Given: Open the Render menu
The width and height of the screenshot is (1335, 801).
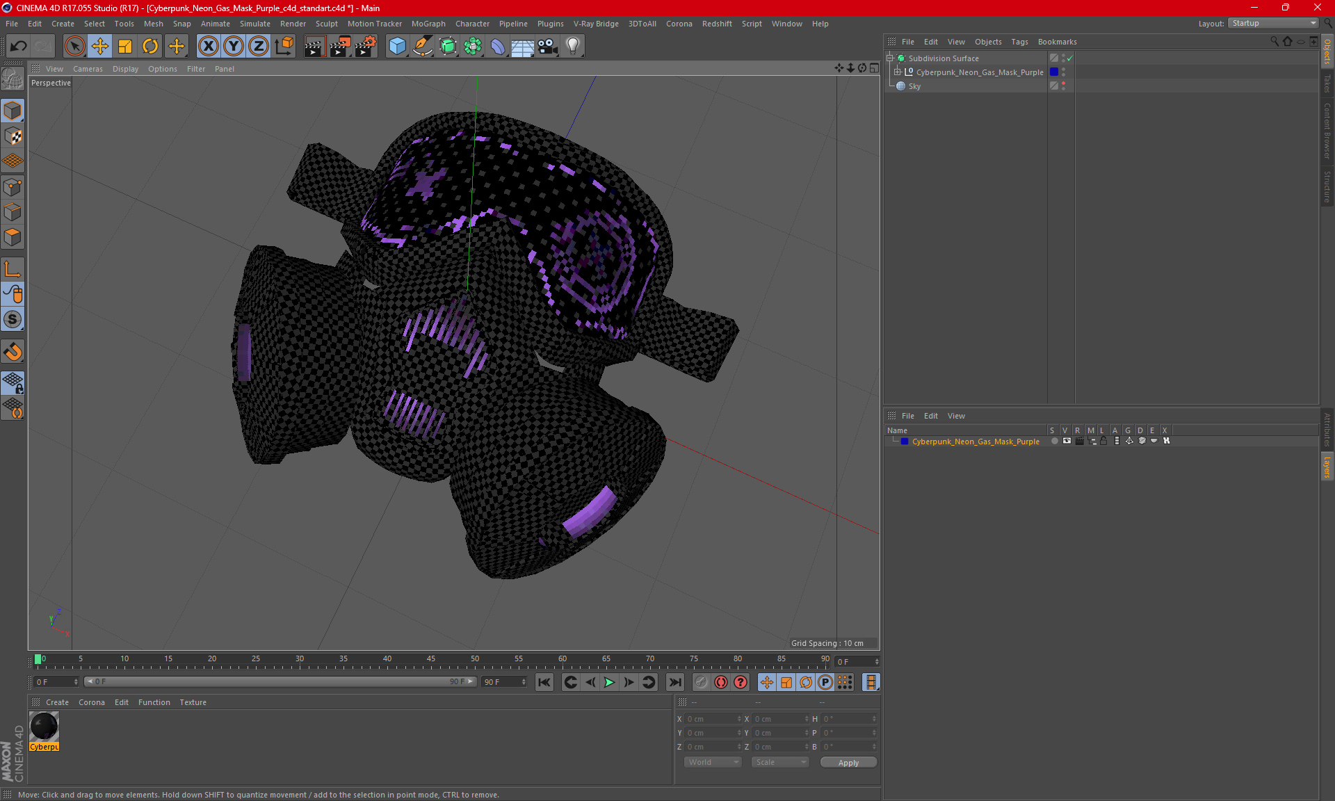Looking at the screenshot, I should click(293, 24).
